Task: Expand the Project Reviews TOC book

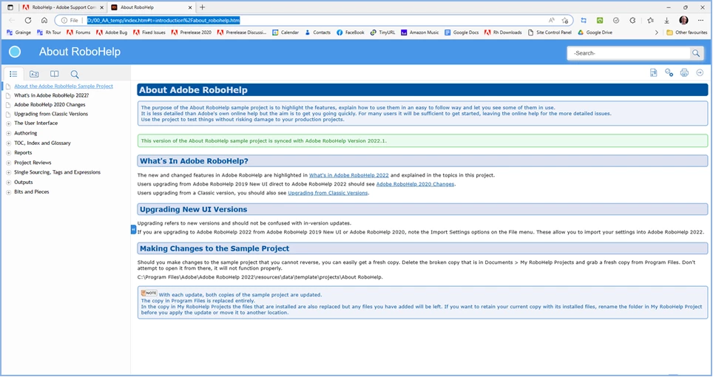Action: tap(8, 163)
